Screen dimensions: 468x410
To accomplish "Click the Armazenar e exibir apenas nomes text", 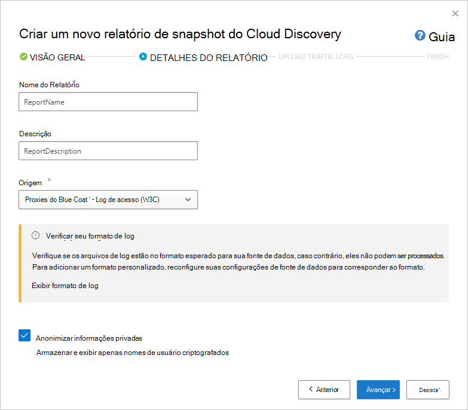I will (x=133, y=353).
